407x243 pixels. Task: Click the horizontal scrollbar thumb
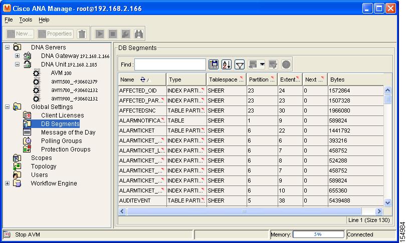tap(244, 211)
